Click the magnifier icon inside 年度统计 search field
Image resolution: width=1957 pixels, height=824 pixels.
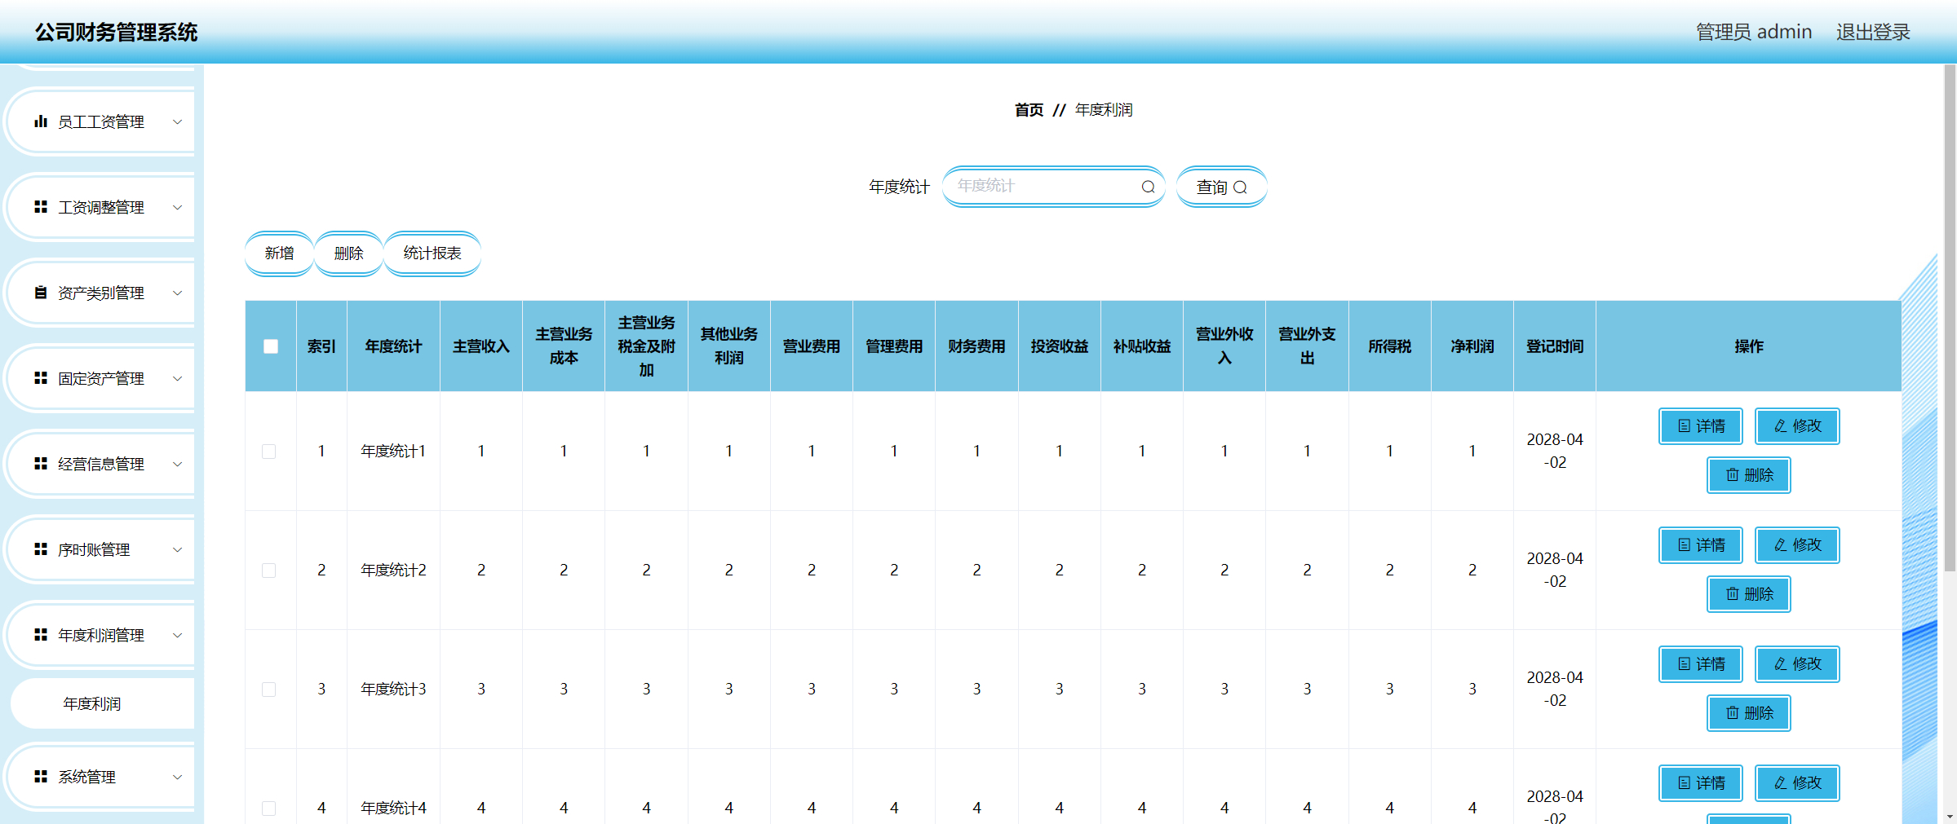click(x=1148, y=187)
